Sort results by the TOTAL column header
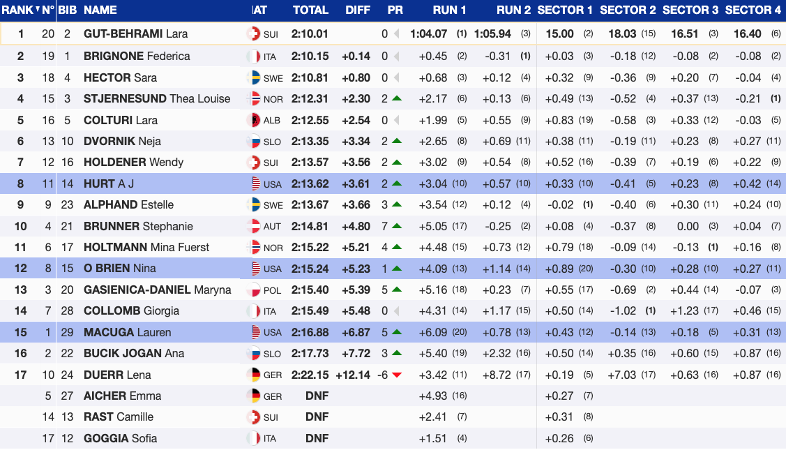Viewport: 786px width, 450px height. click(x=310, y=10)
